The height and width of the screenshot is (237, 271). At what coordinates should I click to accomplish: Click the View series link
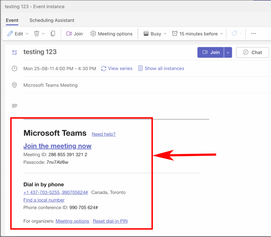(117, 69)
